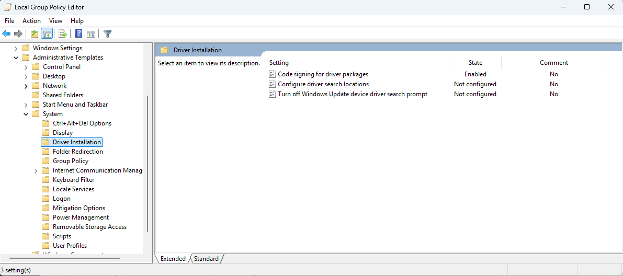Click policy icon for Turn off Windows Update prompt
The height and width of the screenshot is (276, 623).
[272, 94]
